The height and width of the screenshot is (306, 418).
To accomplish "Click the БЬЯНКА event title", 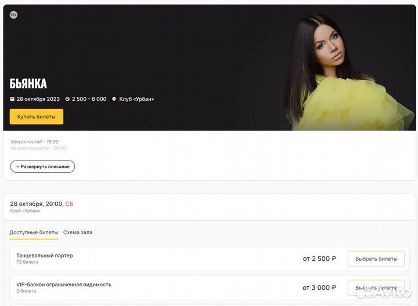I will tap(28, 83).
